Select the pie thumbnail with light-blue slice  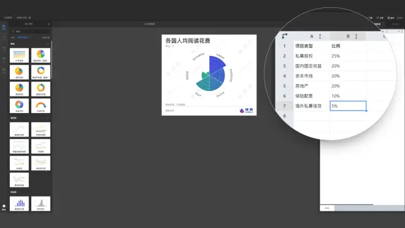[x=41, y=55]
